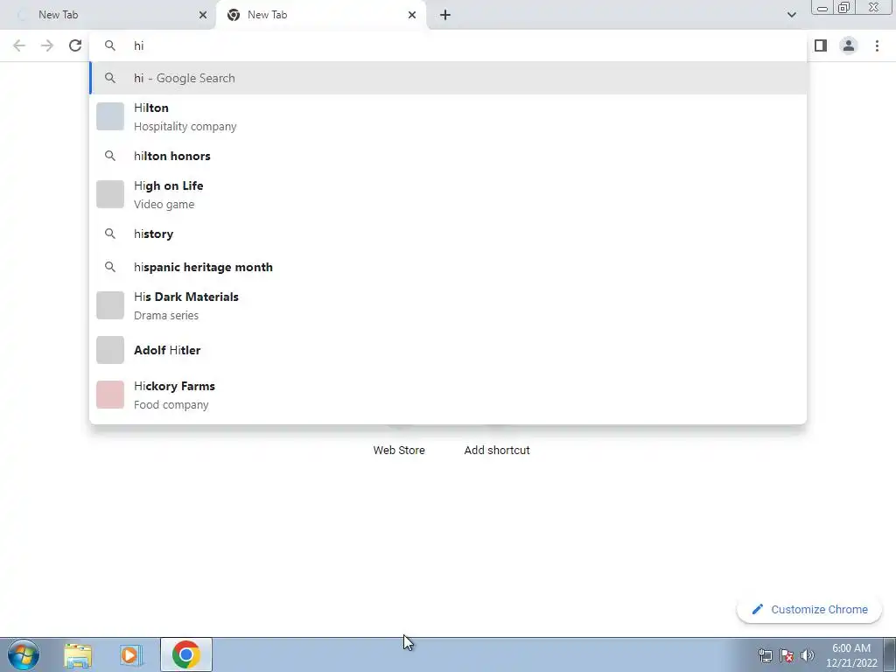Click the volume speaker tray icon
Screen dimensions: 896x672
pyautogui.click(x=808, y=655)
